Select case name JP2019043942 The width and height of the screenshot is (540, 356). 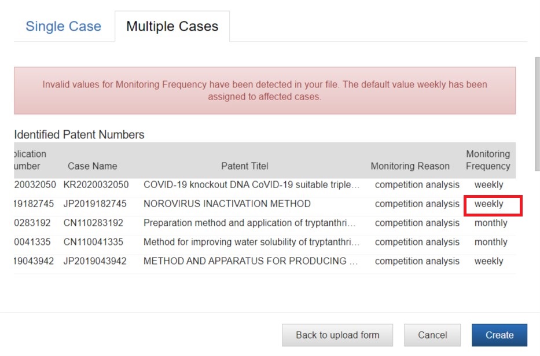(x=95, y=261)
